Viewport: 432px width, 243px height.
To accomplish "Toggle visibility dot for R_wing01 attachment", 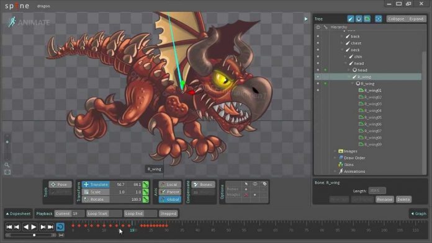I will point(318,91).
